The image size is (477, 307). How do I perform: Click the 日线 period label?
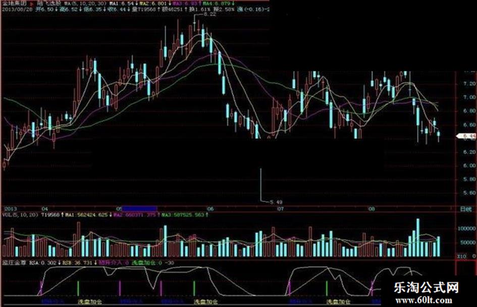pos(466,209)
